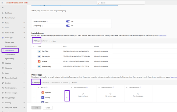Viewport: 177px width, 112px height.
Task: Click the hamburger navigation menu icon
Action: (x=3, y=8)
